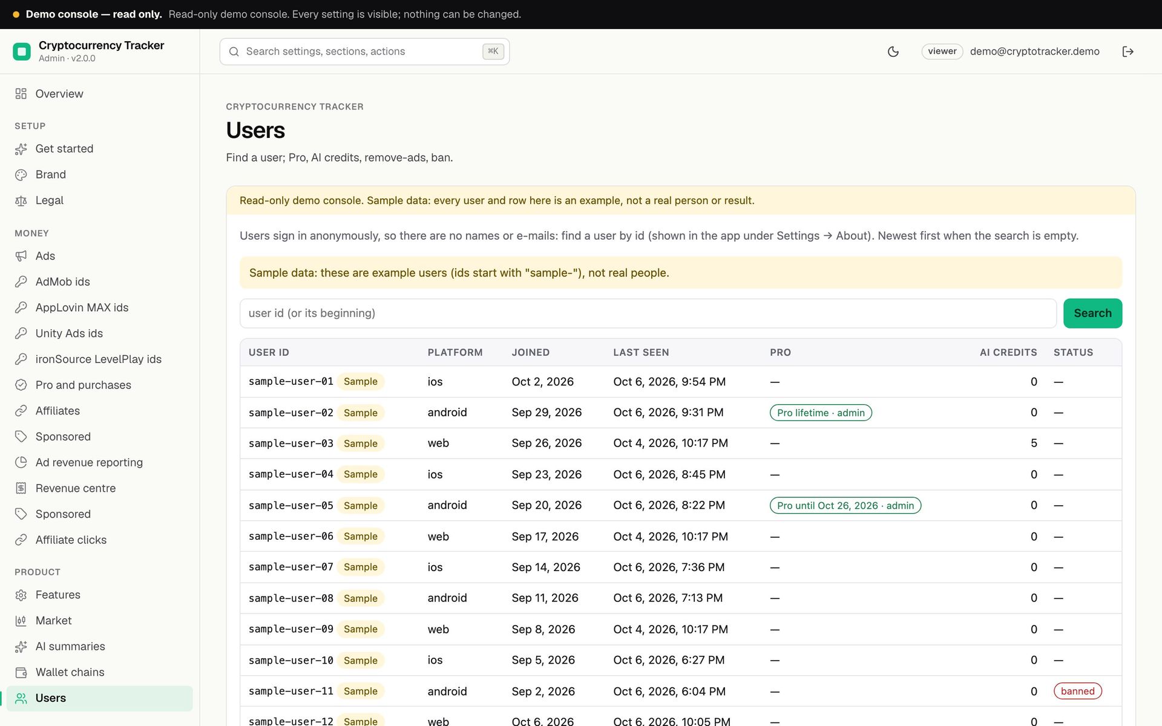The height and width of the screenshot is (726, 1162).
Task: Select user id sample-user-03
Action: click(x=290, y=443)
